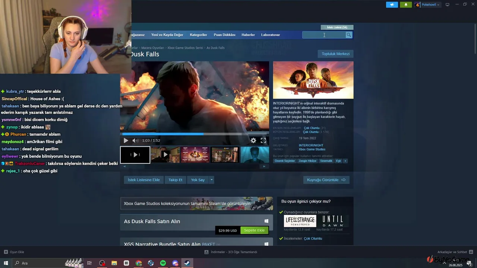Select the Zengin Hikâye tag
The image size is (477, 268).
pyautogui.click(x=307, y=161)
